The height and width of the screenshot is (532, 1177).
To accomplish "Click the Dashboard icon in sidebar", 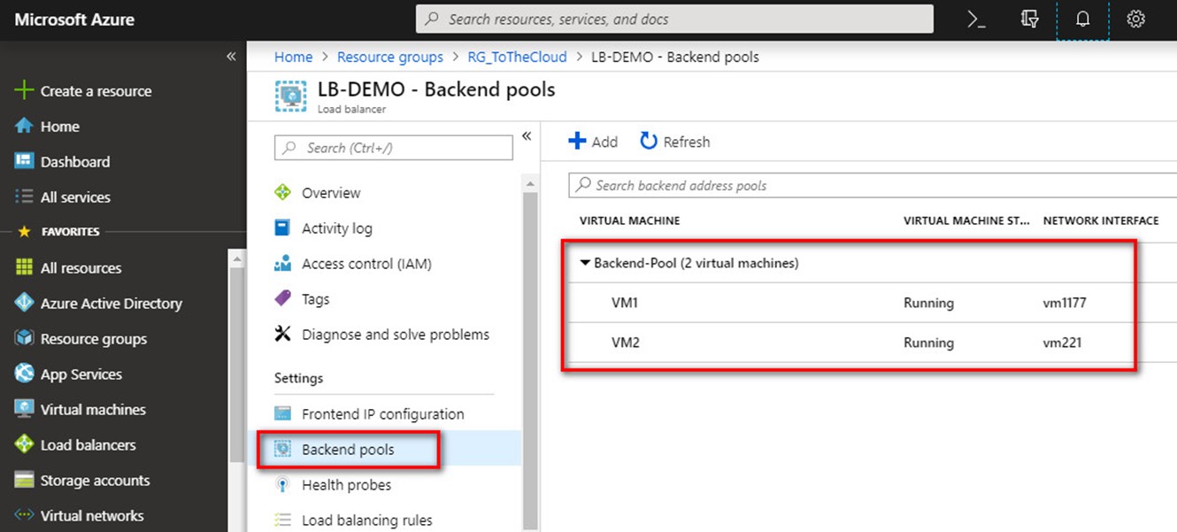I will [24, 162].
